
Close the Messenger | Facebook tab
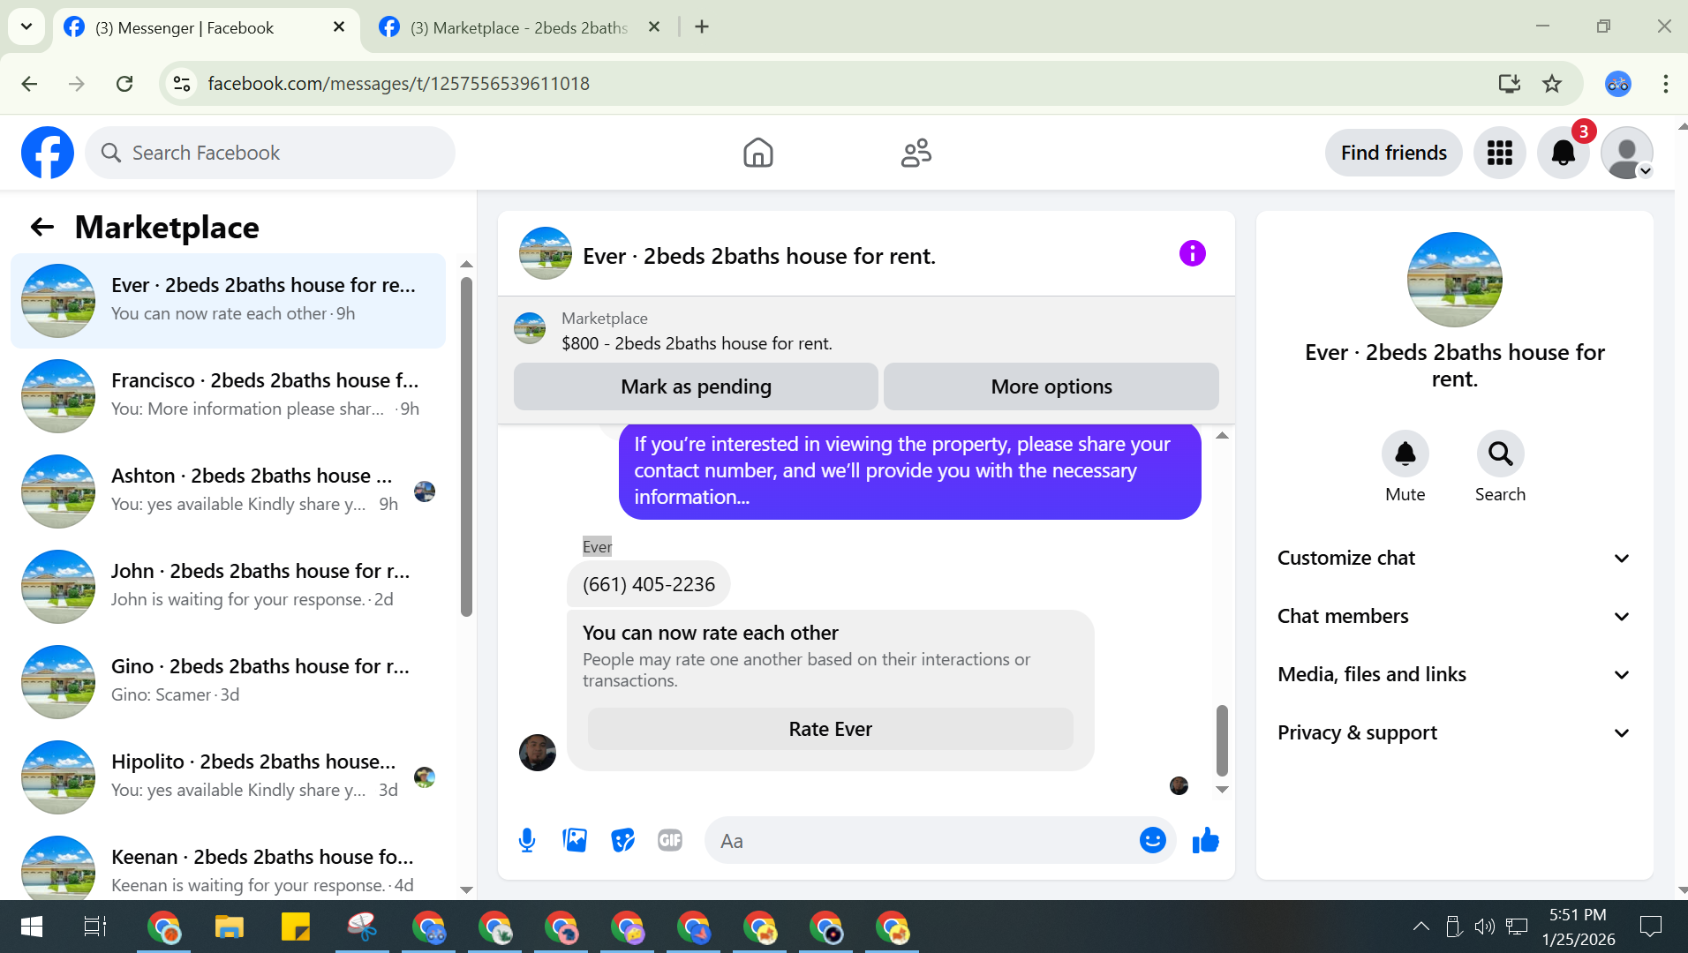[x=339, y=27]
